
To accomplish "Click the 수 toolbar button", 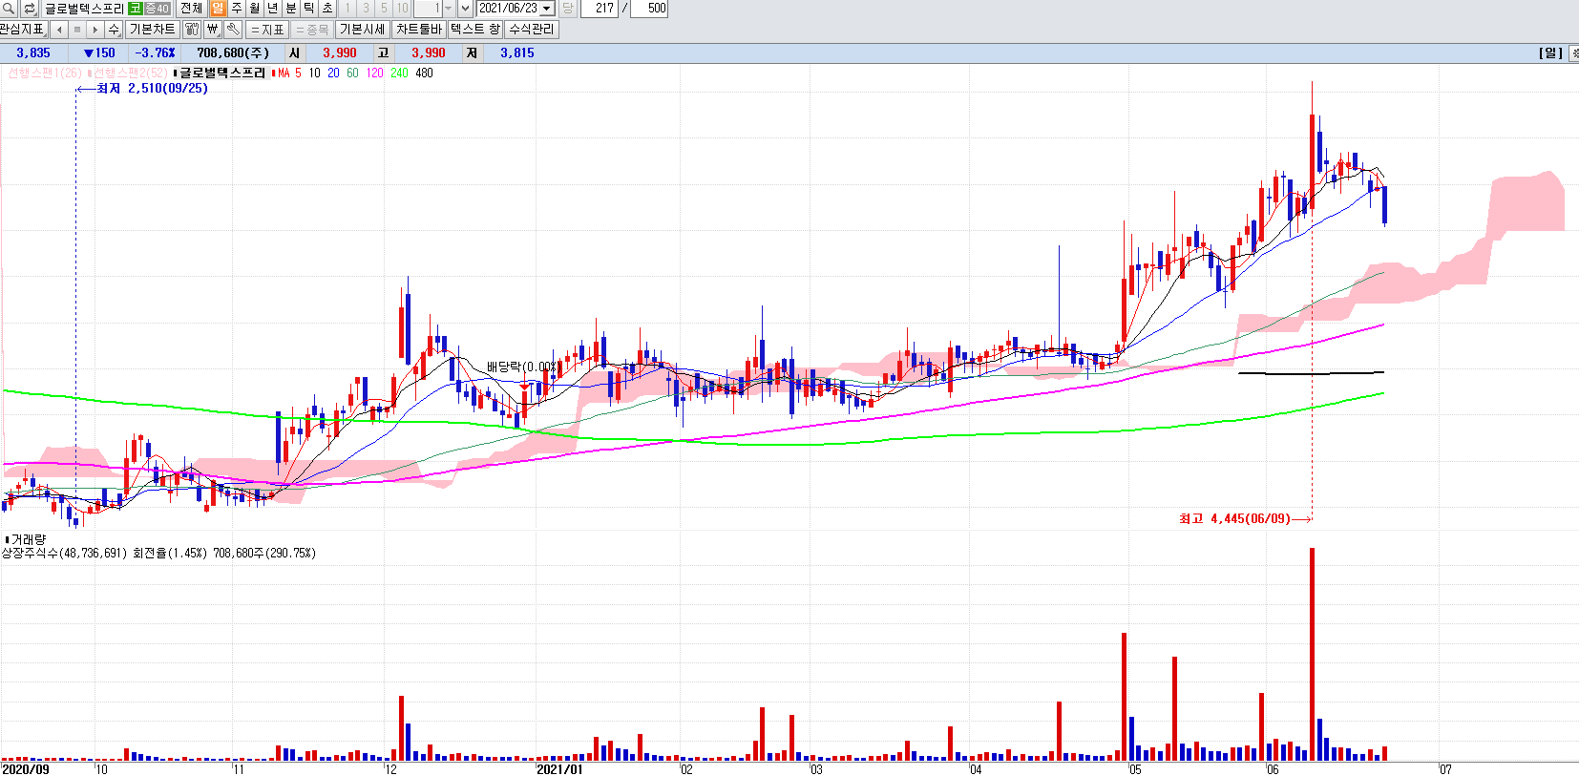I will 115,30.
